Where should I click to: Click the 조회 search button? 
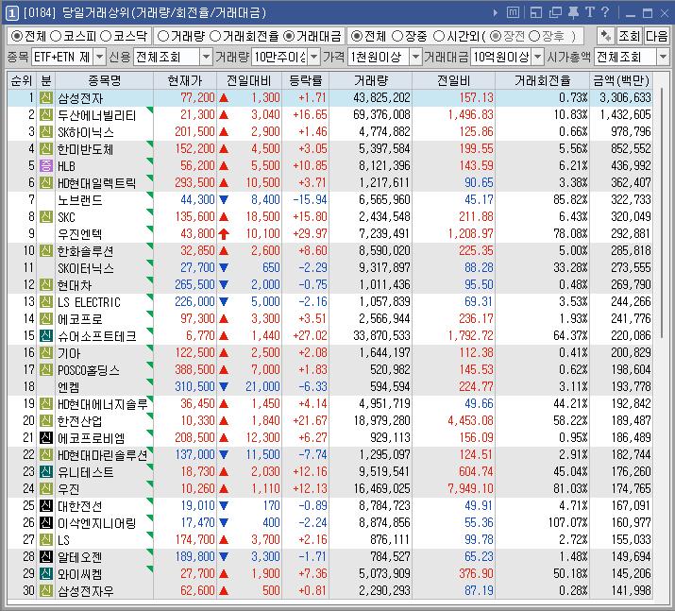629,36
